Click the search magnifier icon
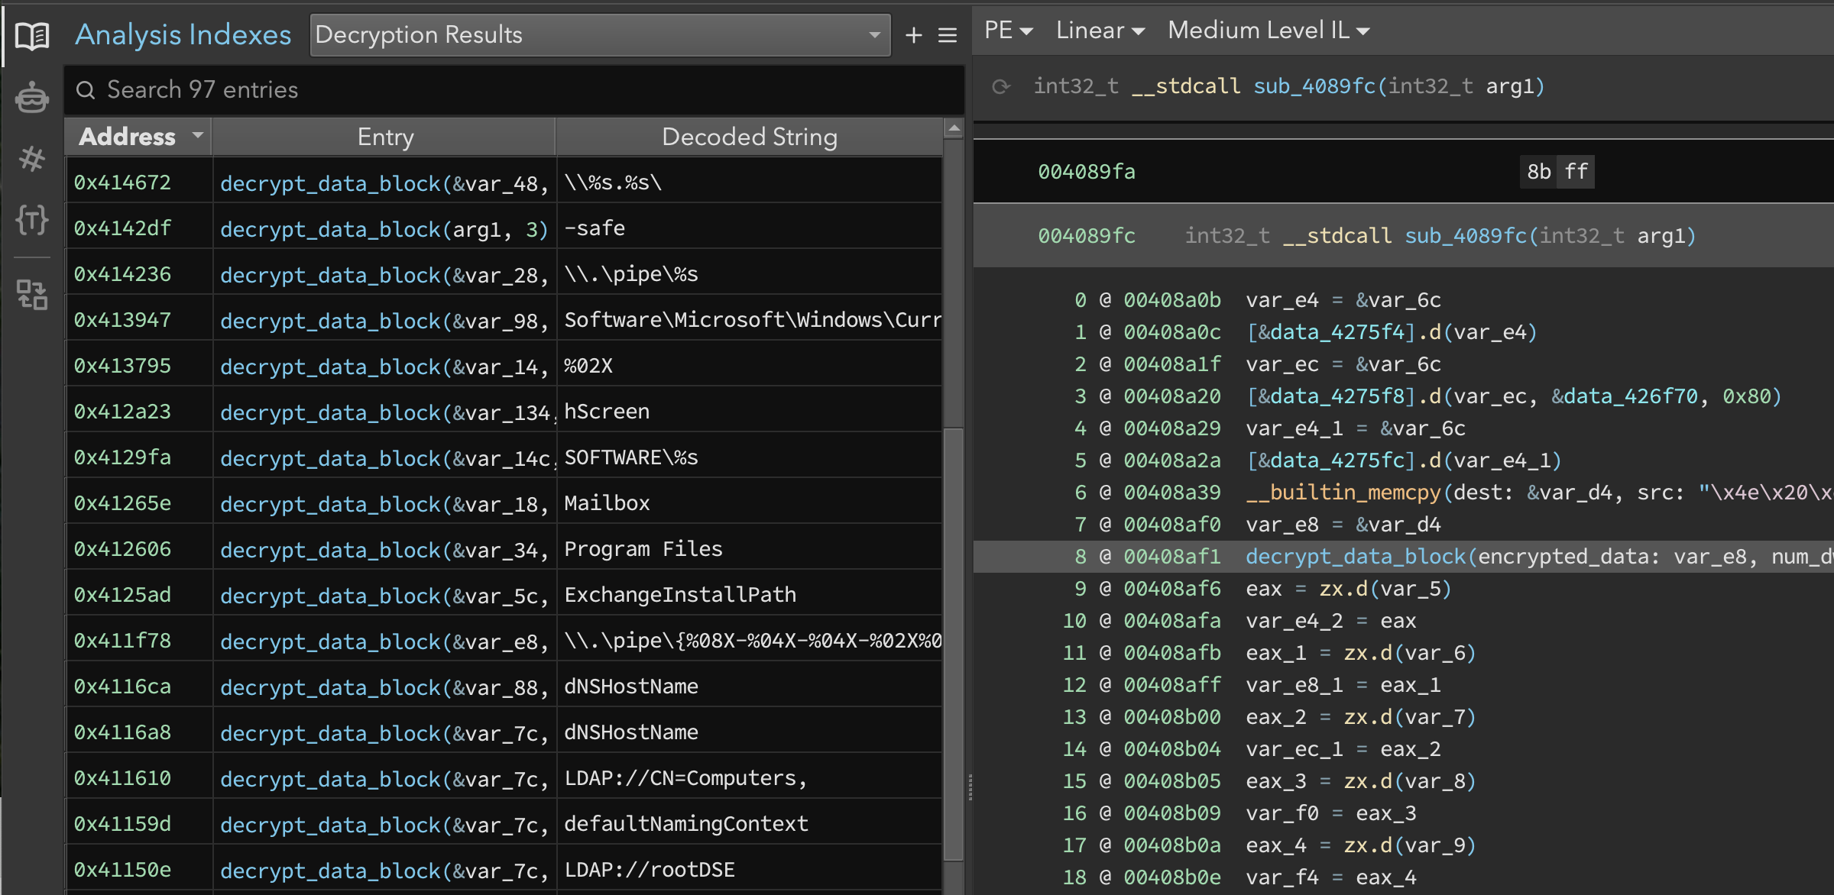1834x895 pixels. 86,90
